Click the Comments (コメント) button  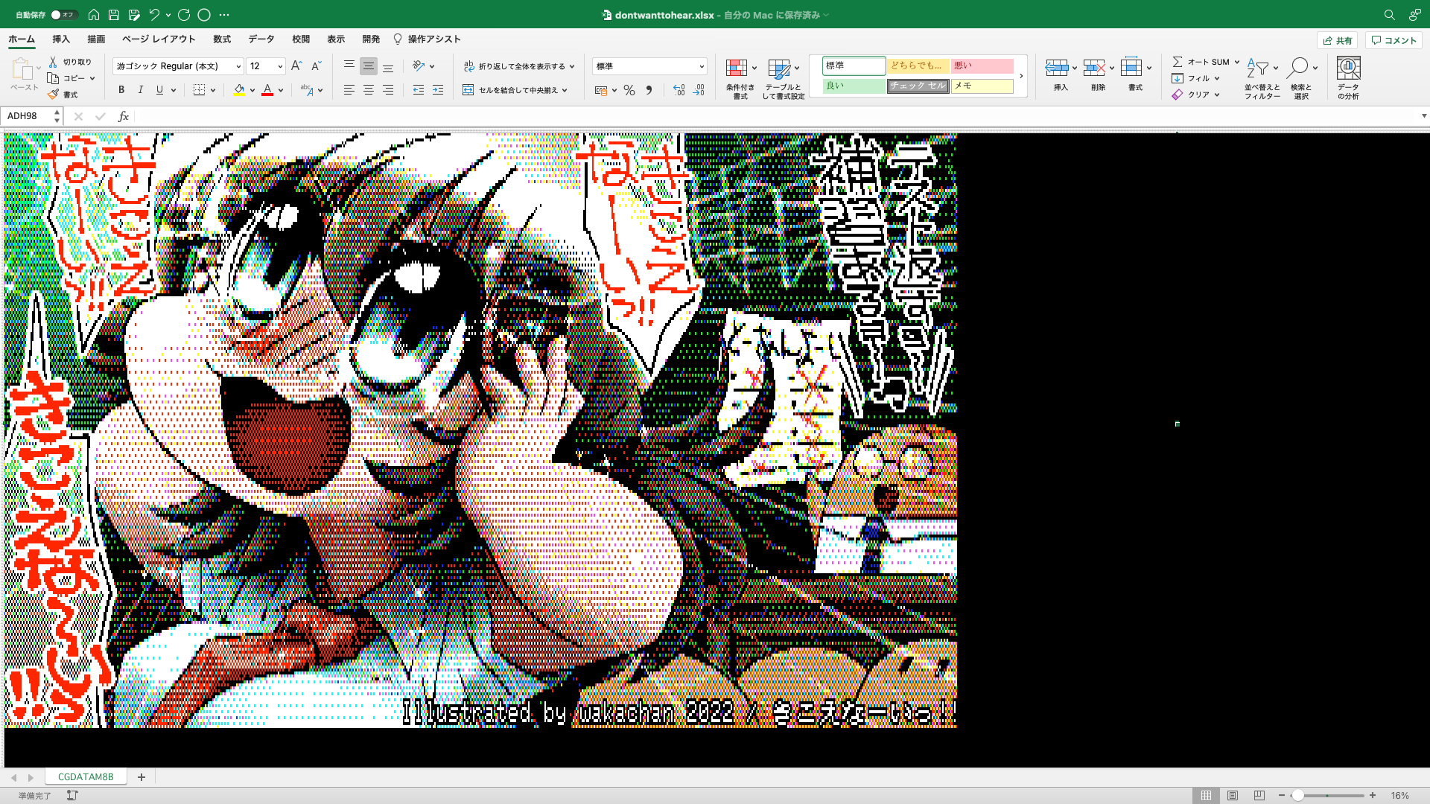tap(1394, 40)
